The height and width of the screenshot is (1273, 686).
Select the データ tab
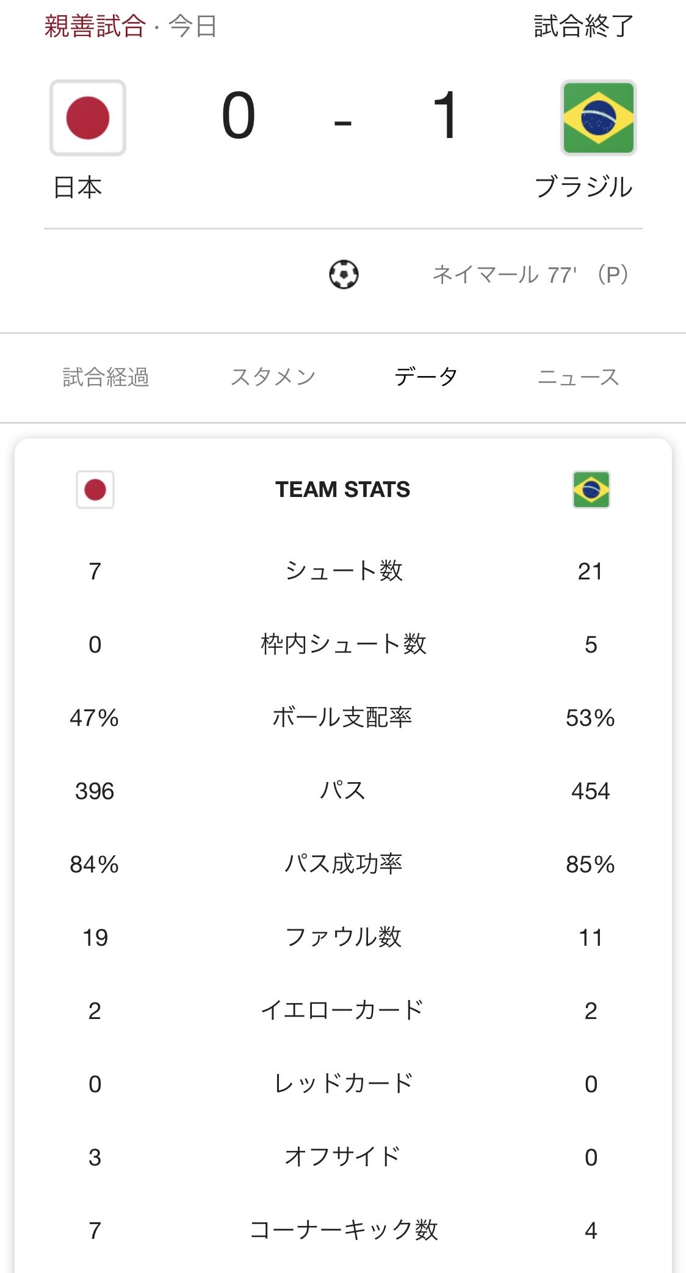[425, 377]
